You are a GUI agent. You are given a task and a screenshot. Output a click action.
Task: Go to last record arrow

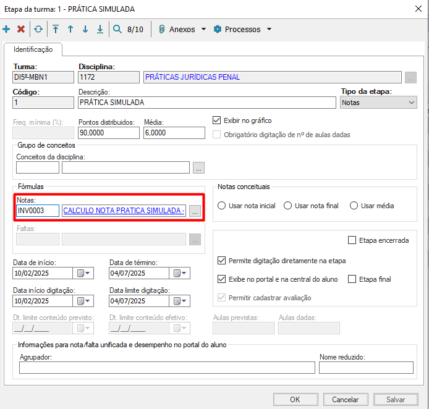[100, 29]
